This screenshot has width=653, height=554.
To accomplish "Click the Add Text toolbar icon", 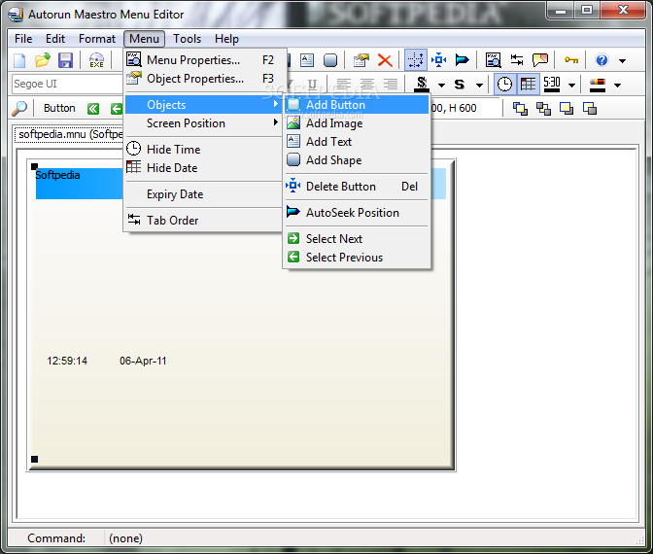I will [307, 60].
